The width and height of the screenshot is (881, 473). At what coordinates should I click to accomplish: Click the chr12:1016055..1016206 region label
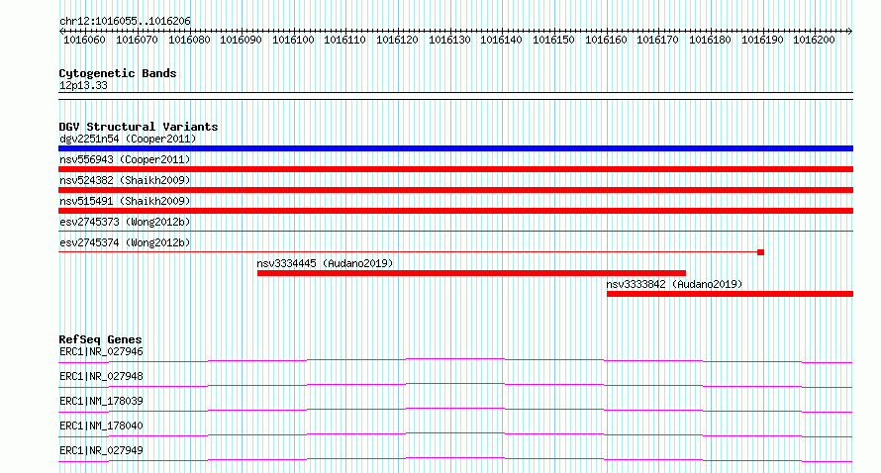125,22
